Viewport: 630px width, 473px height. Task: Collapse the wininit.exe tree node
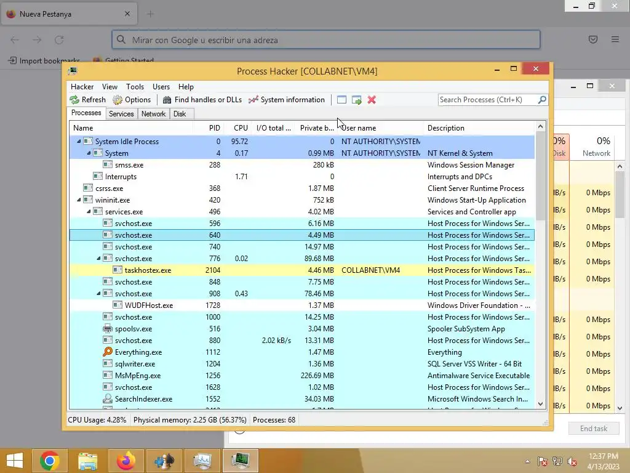pyautogui.click(x=79, y=200)
